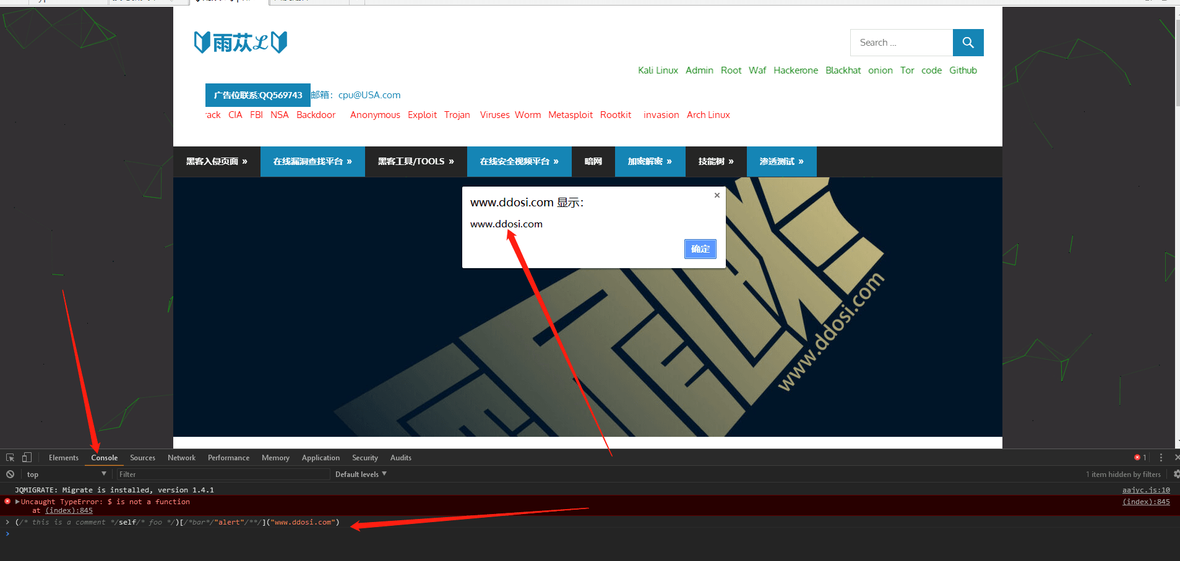Viewport: 1180px width, 561px height.
Task: Open the Anonymous tag link
Action: 375,115
